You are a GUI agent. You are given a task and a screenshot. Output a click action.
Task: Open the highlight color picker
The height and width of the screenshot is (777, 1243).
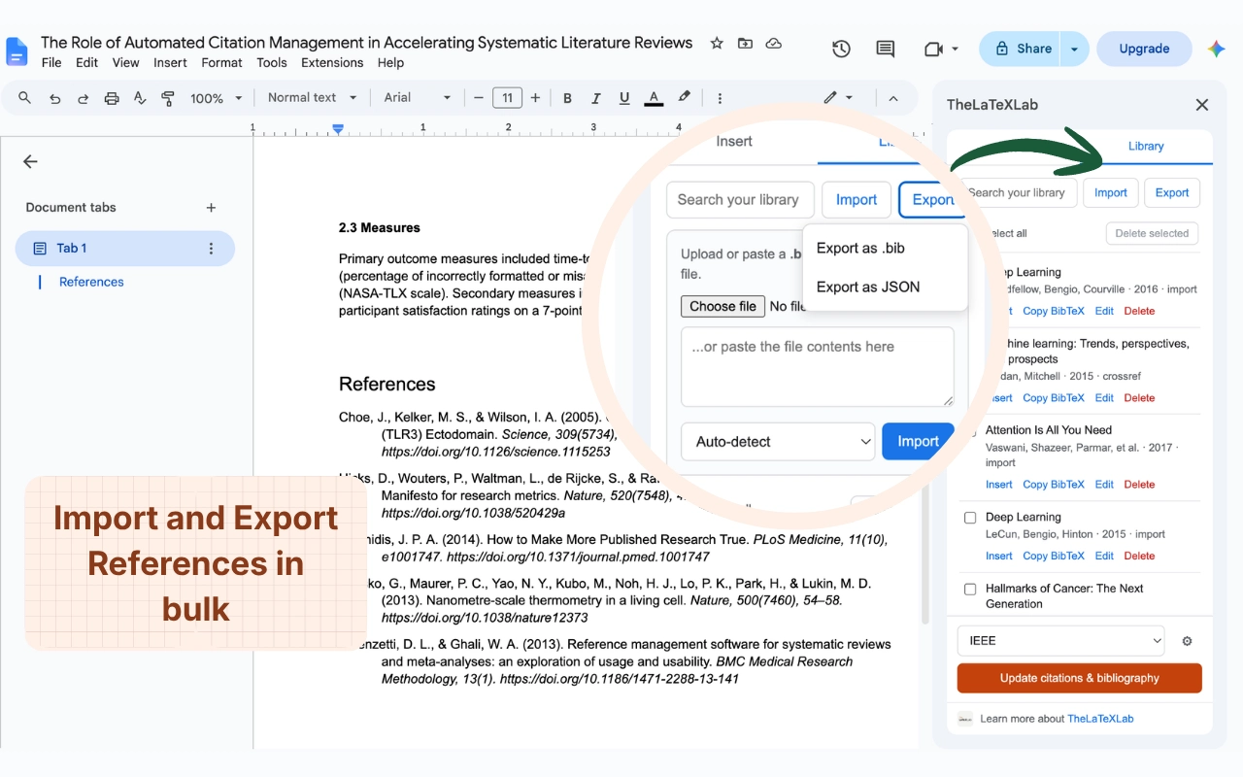[685, 98]
